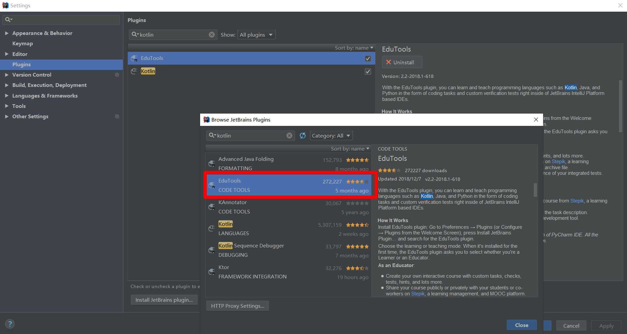Click the star rating of Ktor

point(357,268)
